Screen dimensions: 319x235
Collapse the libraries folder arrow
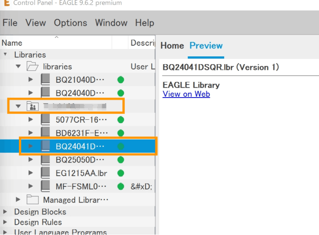click(x=18, y=66)
